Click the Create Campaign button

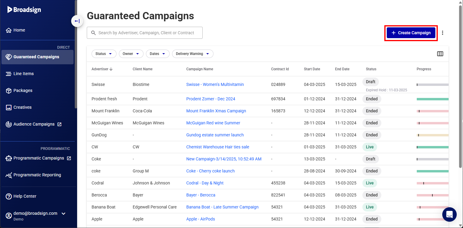(411, 33)
